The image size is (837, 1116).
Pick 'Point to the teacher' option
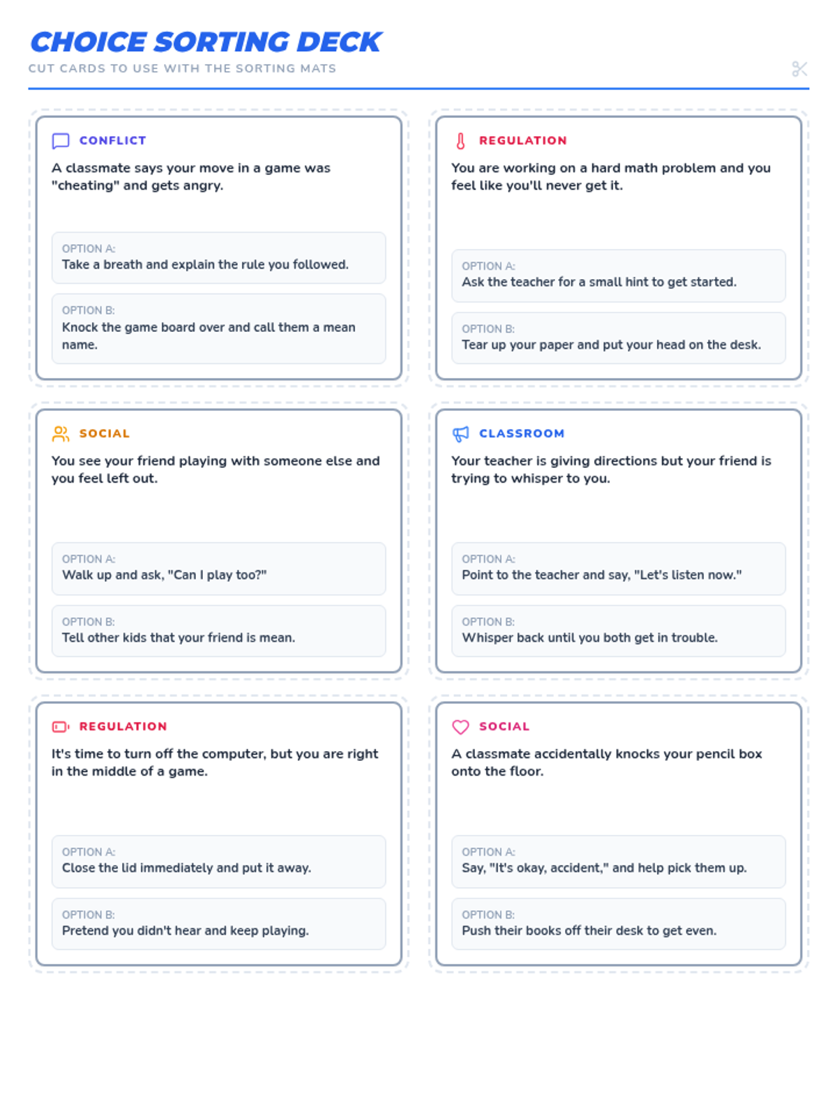[x=618, y=568]
